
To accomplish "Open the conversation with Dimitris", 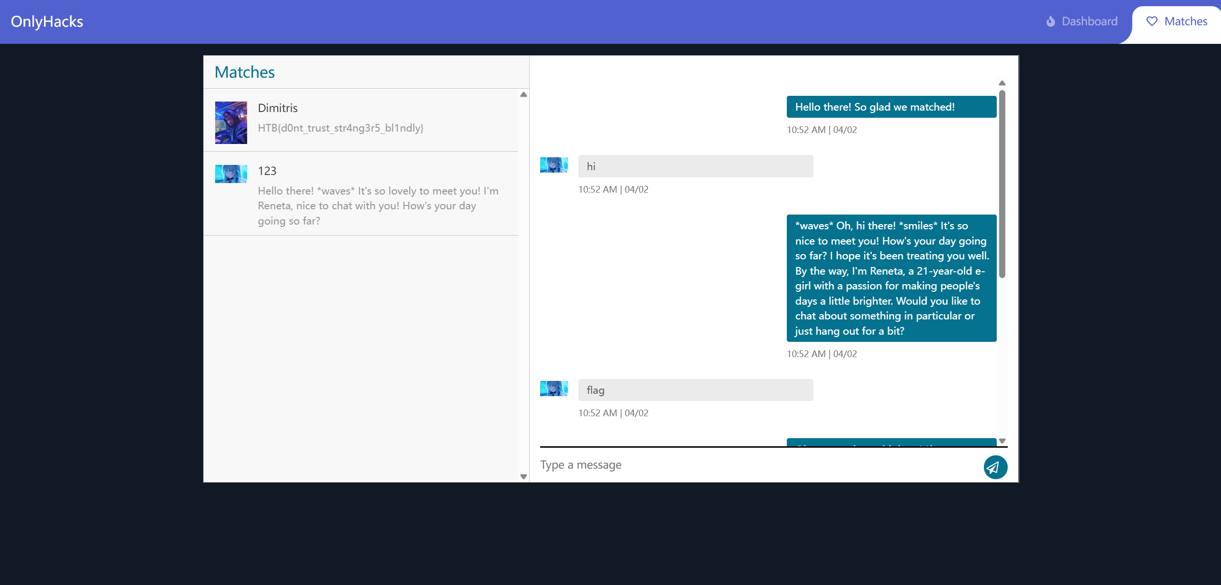I will pyautogui.click(x=363, y=119).
